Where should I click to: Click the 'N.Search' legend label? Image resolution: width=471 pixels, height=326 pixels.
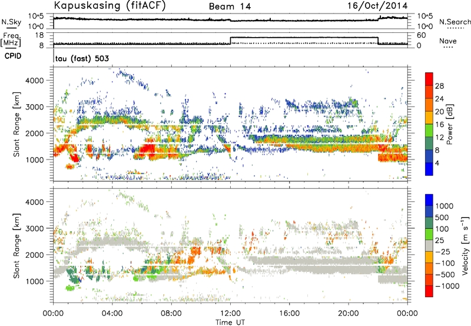click(x=455, y=22)
